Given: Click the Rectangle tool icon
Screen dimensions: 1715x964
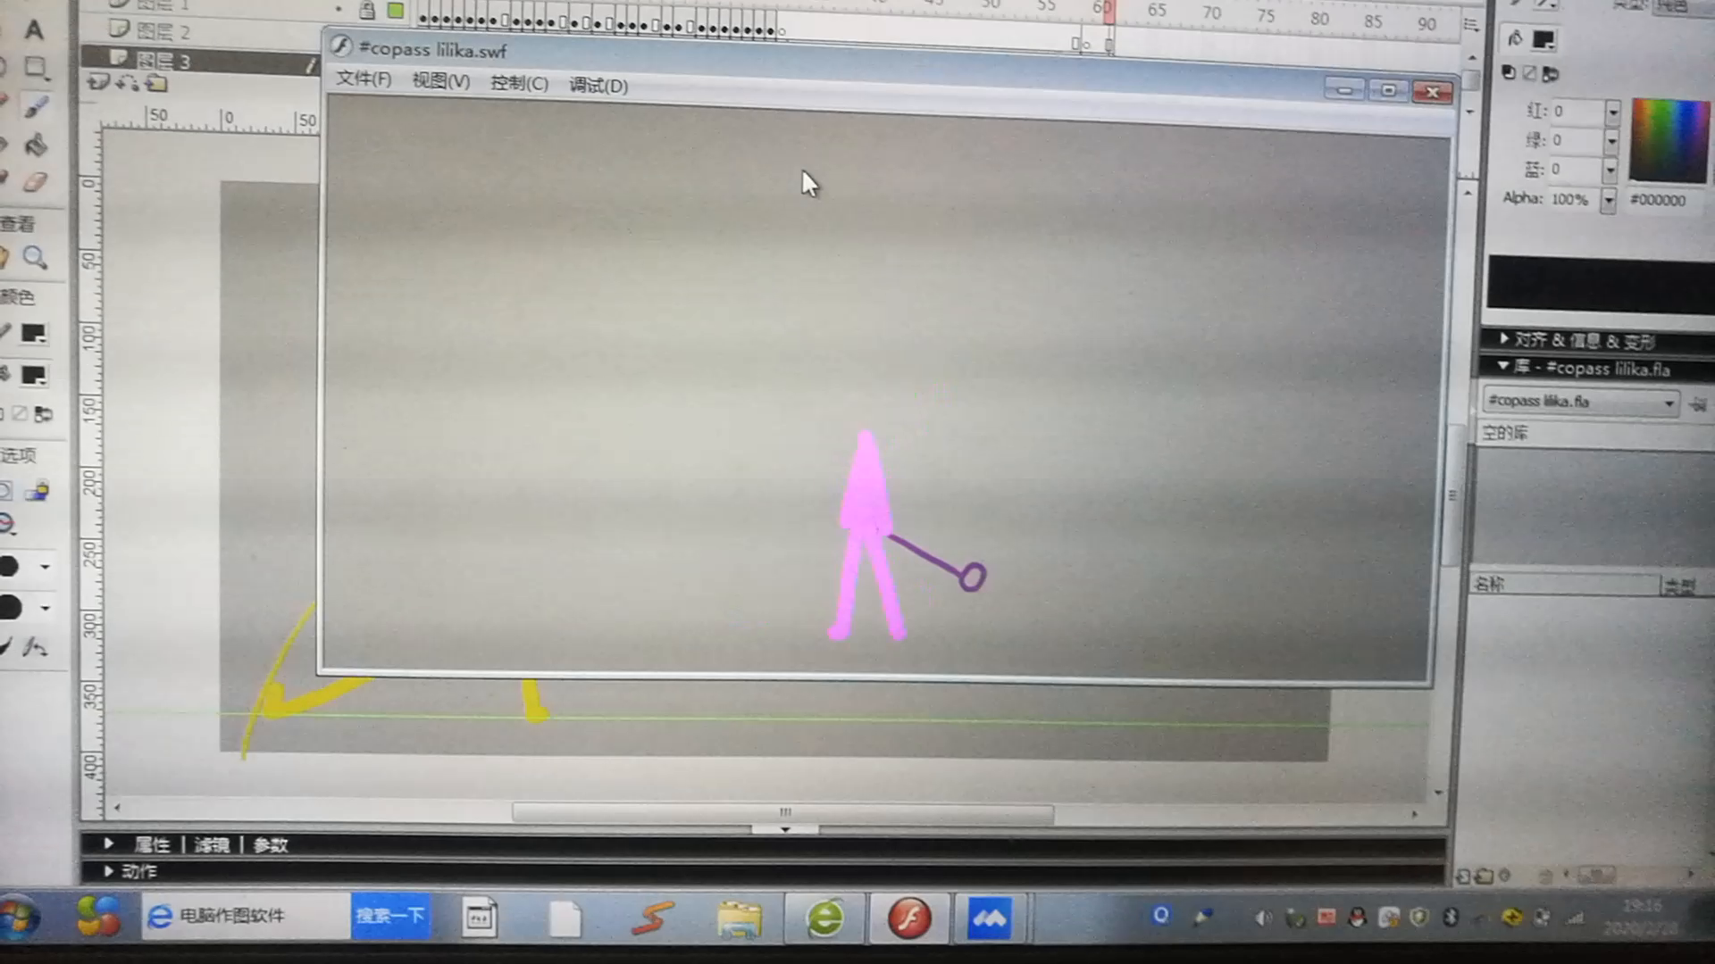Looking at the screenshot, I should (x=36, y=68).
